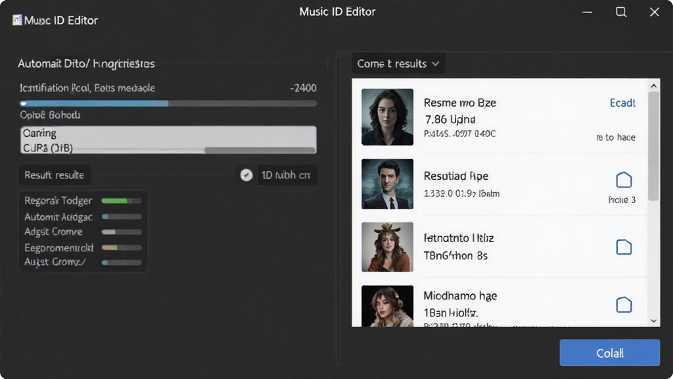Click the 'Automit Audgac' level bar
The width and height of the screenshot is (673, 379).
(122, 217)
